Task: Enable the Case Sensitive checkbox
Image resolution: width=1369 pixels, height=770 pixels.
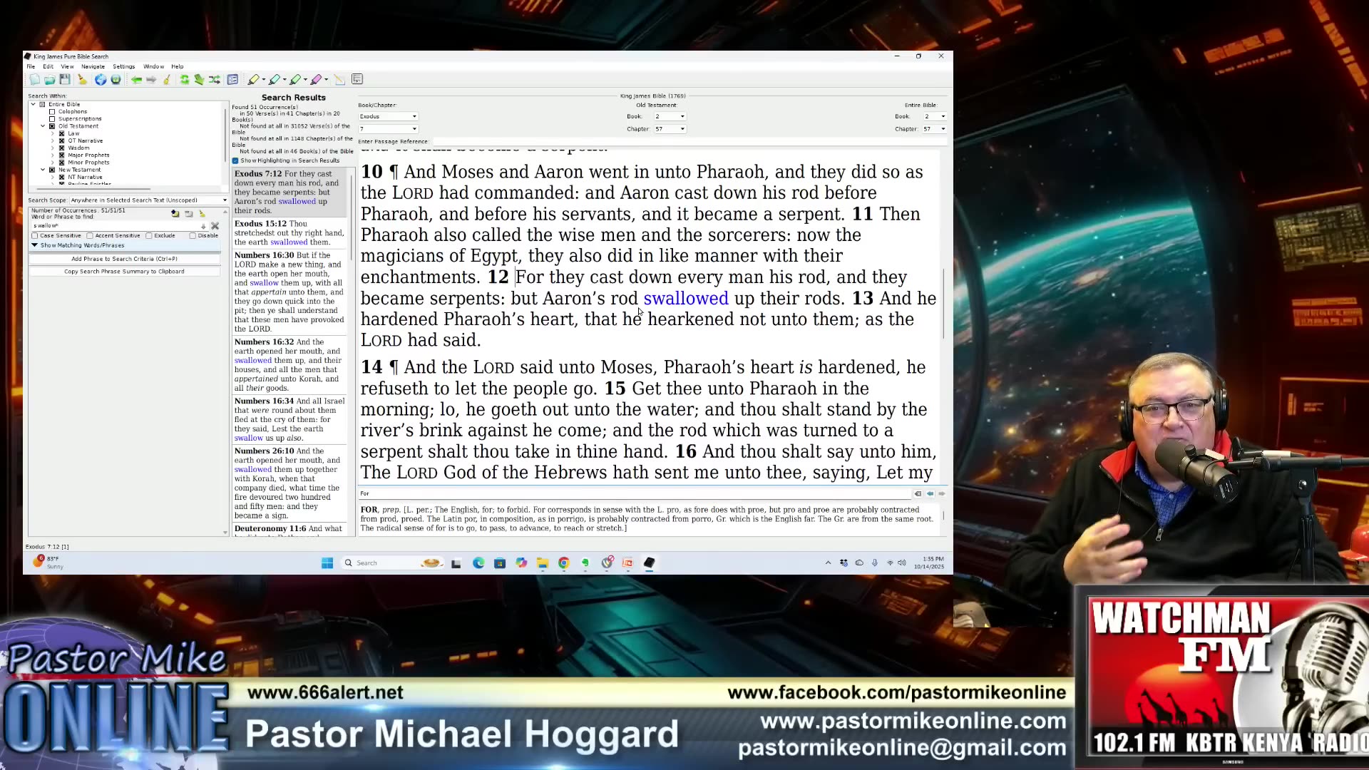Action: (35, 235)
